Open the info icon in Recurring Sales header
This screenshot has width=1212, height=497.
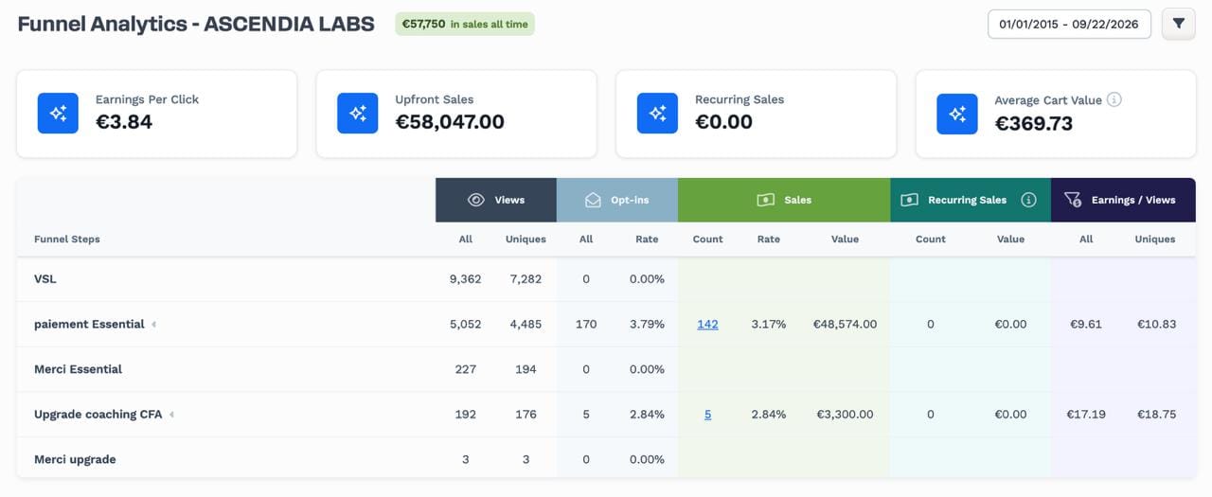coord(1029,200)
